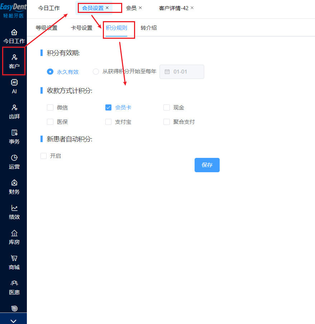Open the 事务 sidebar module
The width and height of the screenshot is (315, 324).
(14, 137)
